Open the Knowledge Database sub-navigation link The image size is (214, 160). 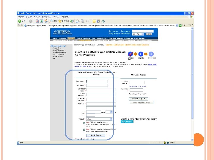(60, 40)
